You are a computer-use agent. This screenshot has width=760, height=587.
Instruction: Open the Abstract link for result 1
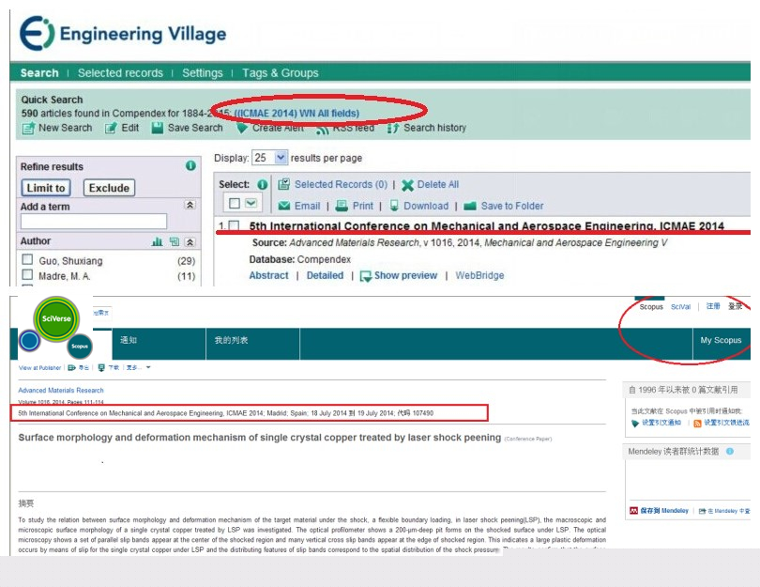click(268, 275)
